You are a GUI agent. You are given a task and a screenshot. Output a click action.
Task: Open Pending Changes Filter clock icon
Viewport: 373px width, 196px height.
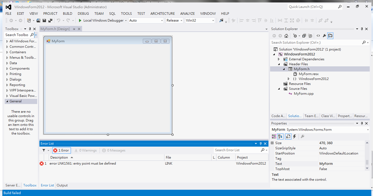295,36
